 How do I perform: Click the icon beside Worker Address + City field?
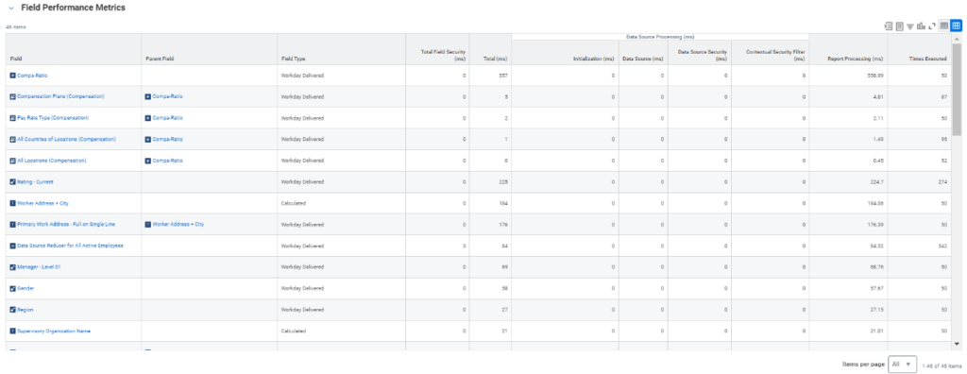tap(12, 203)
